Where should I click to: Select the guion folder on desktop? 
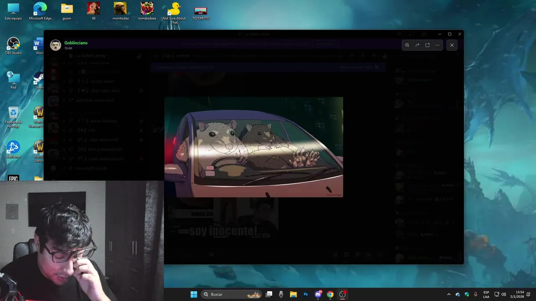coord(67,11)
